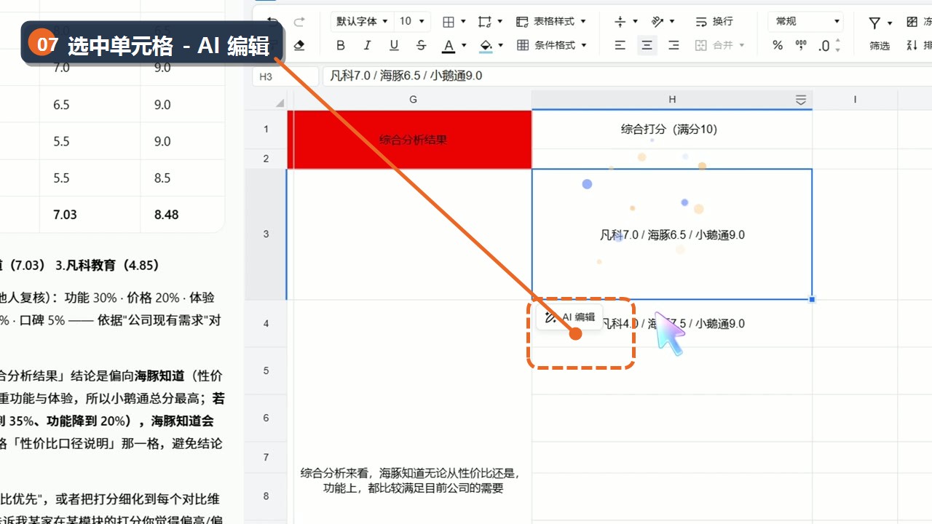Toggle bold formatting
The width and height of the screenshot is (932, 524).
(x=341, y=45)
